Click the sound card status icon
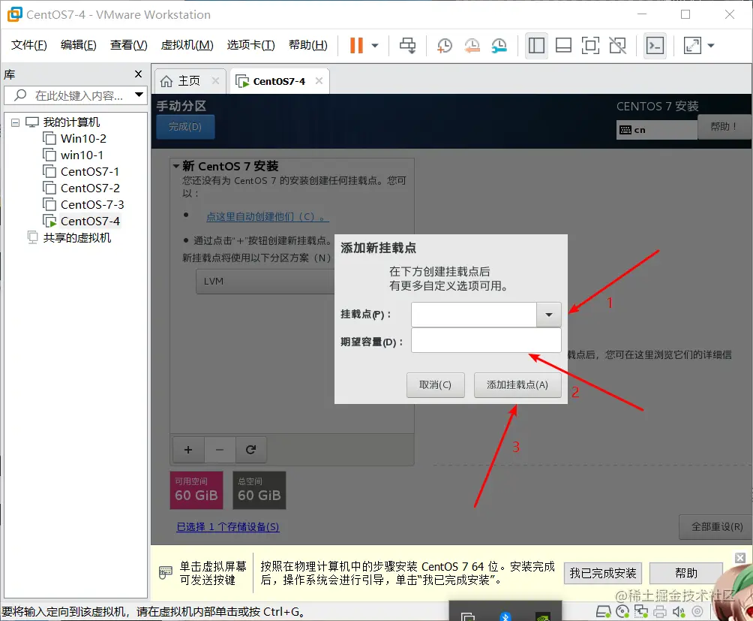This screenshot has width=753, height=621. (679, 611)
